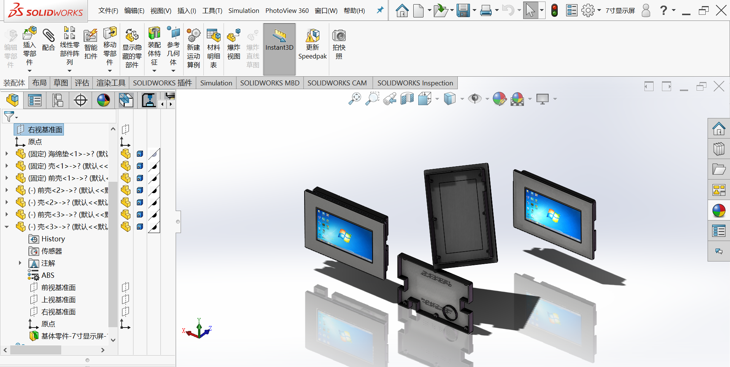Click the Exploded View icon
730x367 pixels.
click(x=233, y=36)
